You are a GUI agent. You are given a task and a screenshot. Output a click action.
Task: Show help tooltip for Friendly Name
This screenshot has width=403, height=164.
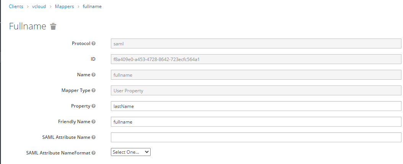94,122
